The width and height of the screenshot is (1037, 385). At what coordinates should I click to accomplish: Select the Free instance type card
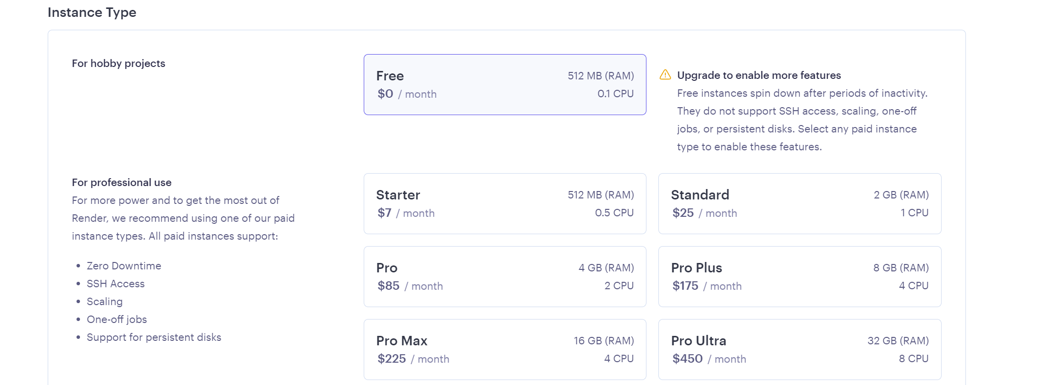point(504,85)
